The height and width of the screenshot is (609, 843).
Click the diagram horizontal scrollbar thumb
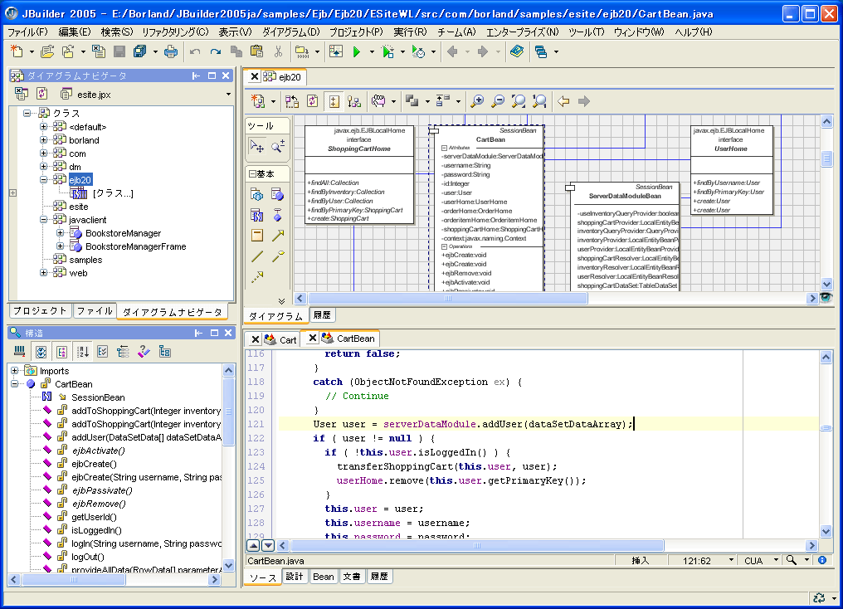447,299
